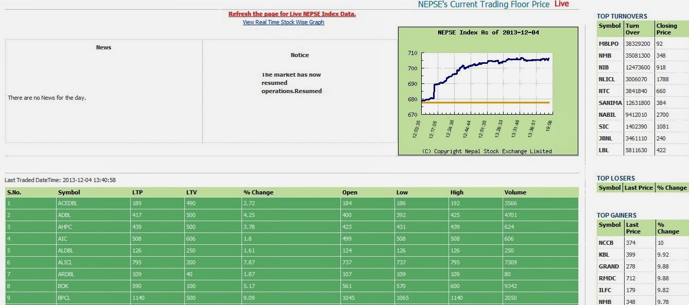This screenshot has height=305, width=689.
Task: Click the BPCL symbol cell
Action: tap(64, 298)
